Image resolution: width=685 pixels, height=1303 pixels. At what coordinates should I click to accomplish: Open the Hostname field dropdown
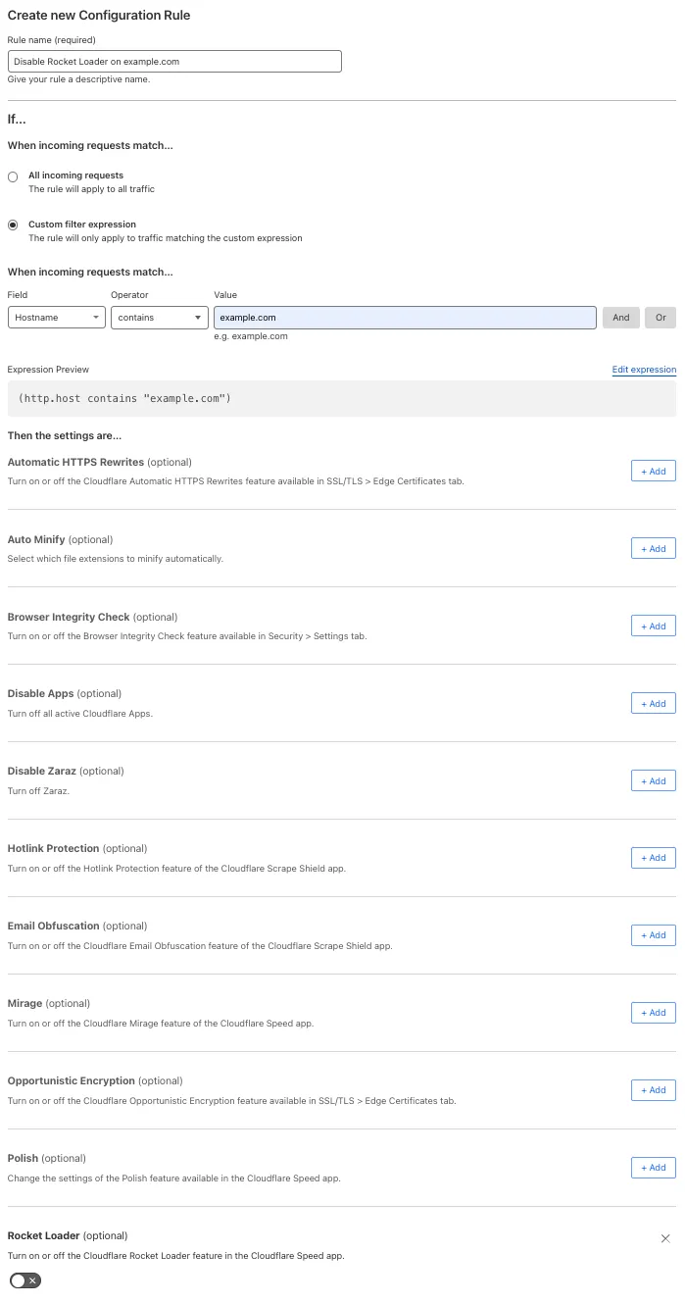pyautogui.click(x=57, y=318)
